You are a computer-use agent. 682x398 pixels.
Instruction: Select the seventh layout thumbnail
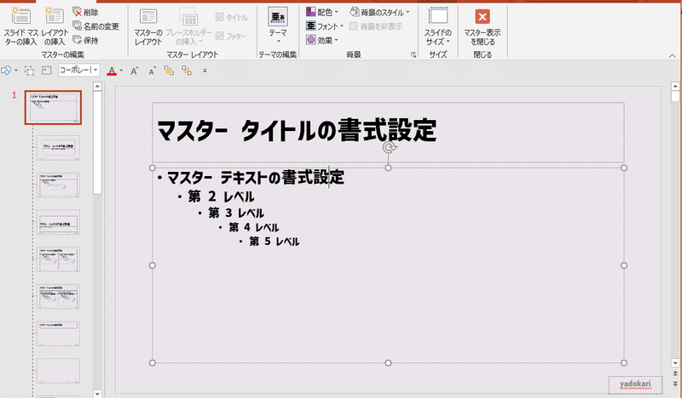[x=58, y=333]
